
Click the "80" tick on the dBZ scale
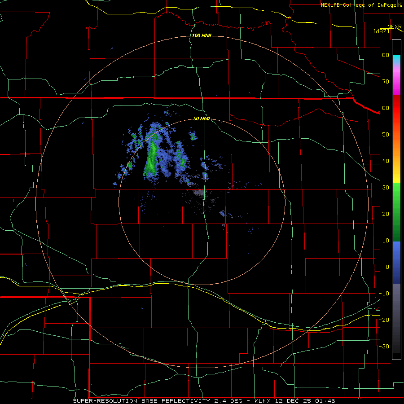click(386, 55)
